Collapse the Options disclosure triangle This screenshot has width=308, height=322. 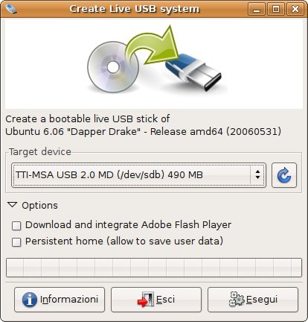(13, 205)
